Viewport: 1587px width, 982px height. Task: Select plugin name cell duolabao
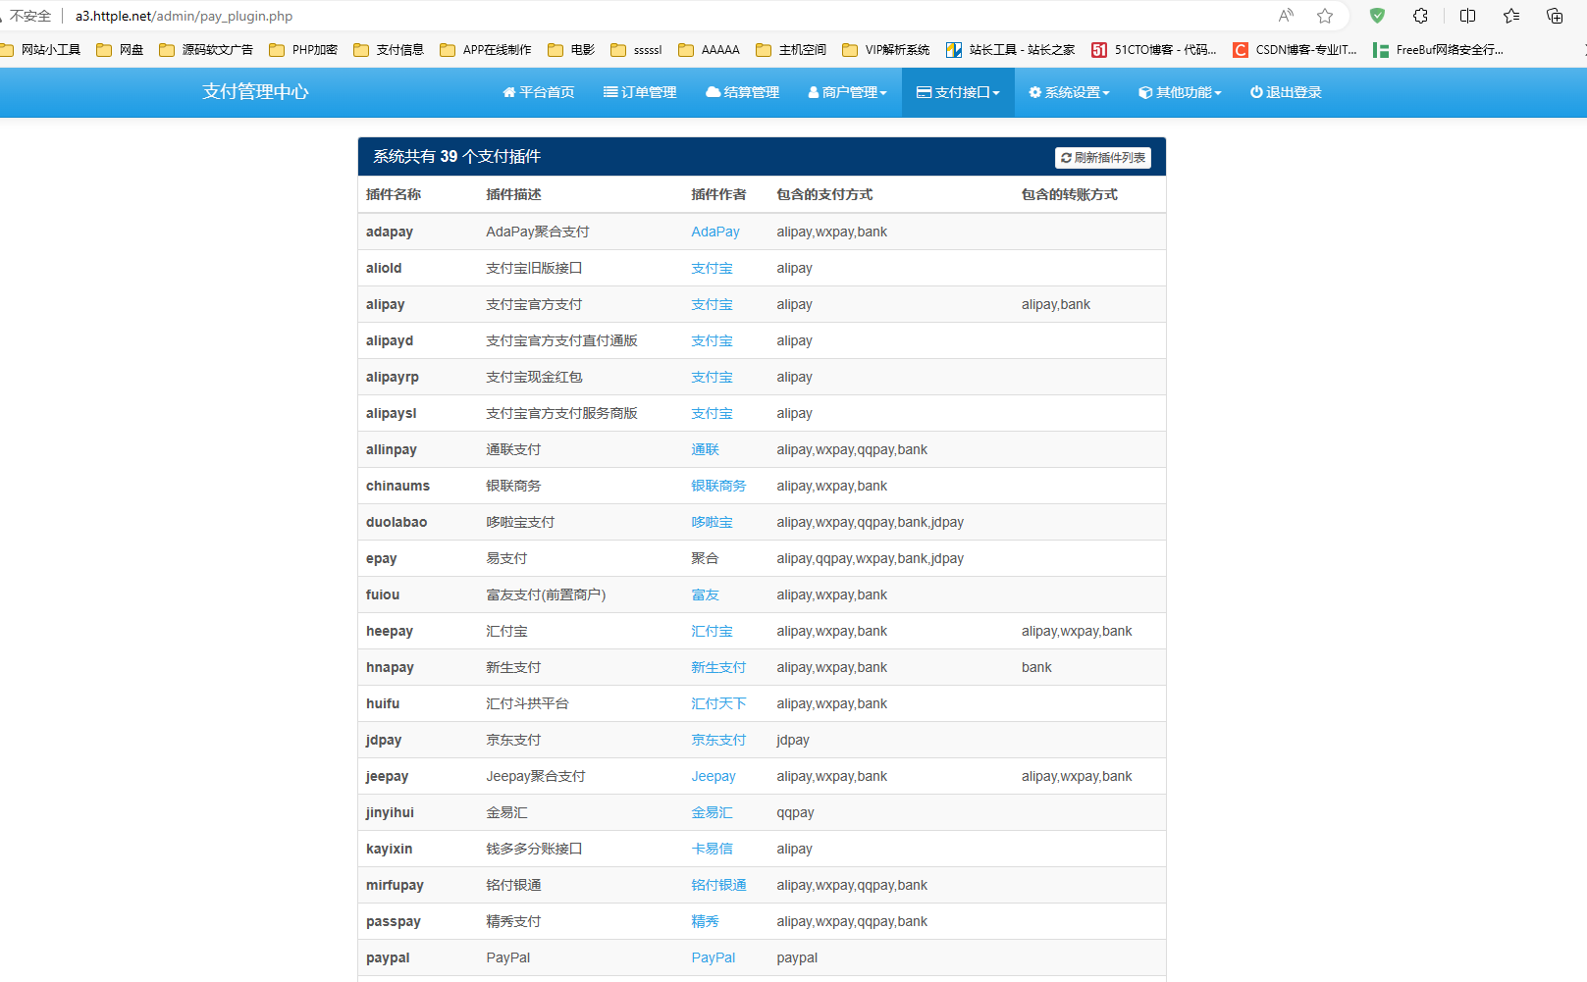point(397,523)
